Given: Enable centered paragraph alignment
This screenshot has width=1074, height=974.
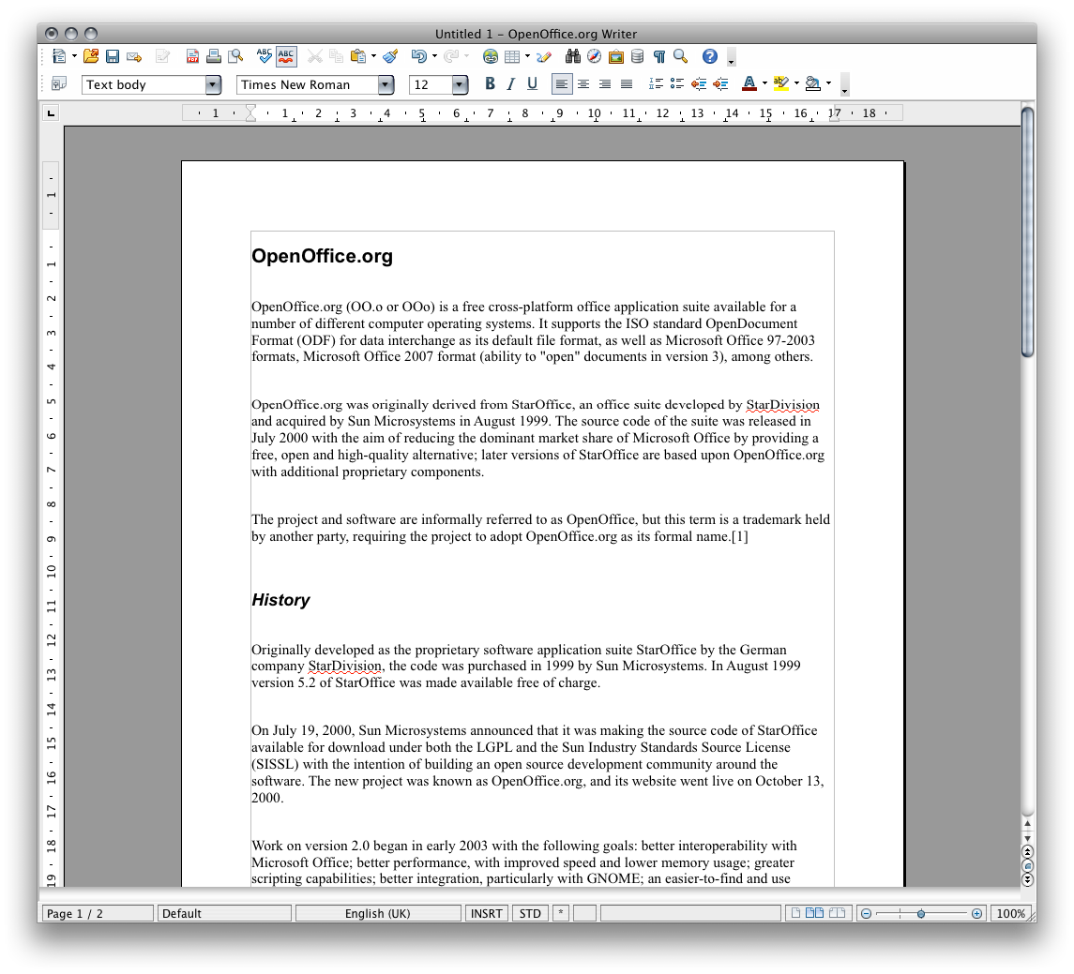Looking at the screenshot, I should point(582,84).
